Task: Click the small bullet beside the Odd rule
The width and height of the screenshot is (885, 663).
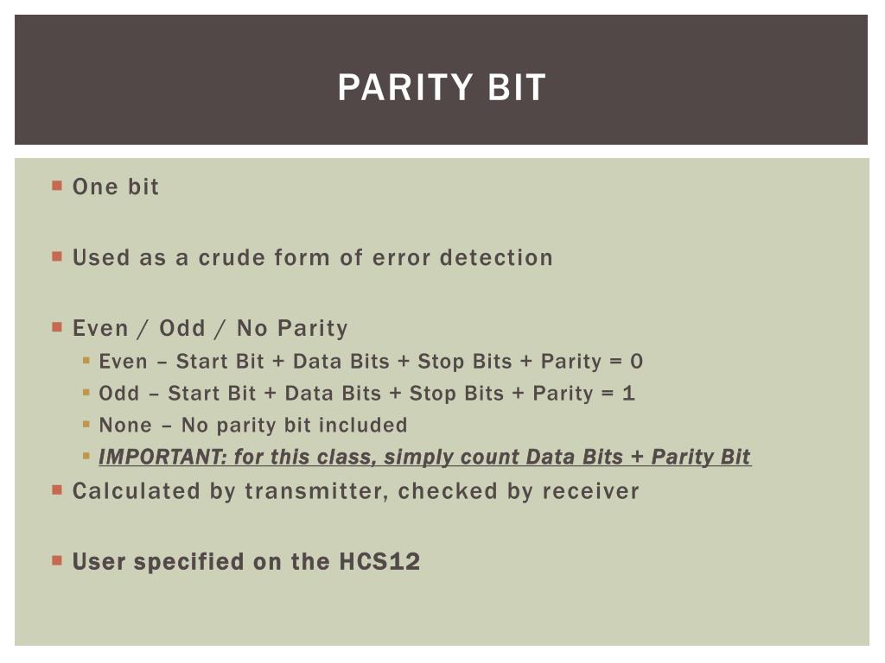Action: click(86, 393)
